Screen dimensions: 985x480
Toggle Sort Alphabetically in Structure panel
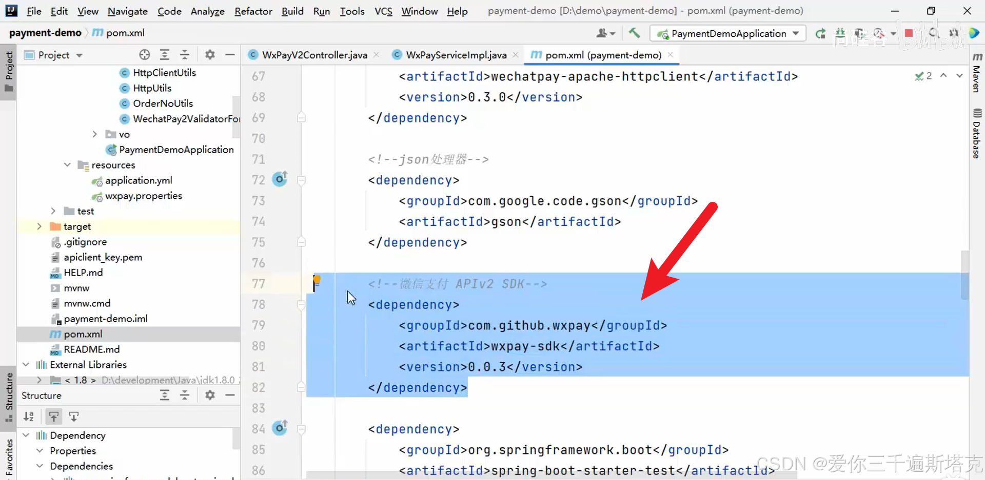[x=29, y=416]
